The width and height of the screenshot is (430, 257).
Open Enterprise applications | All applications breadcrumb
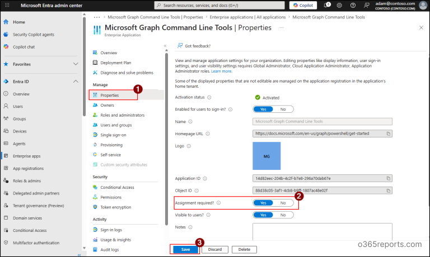point(247,17)
